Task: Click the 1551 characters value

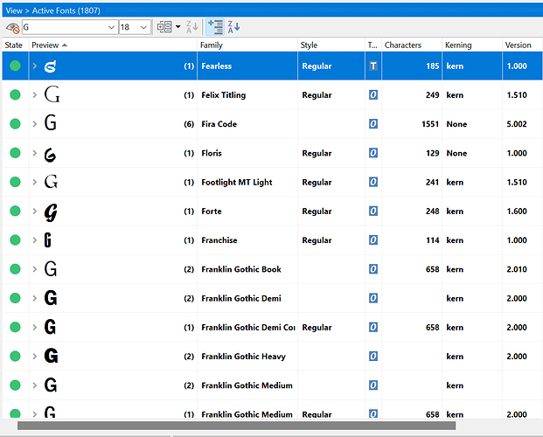Action: (x=430, y=124)
